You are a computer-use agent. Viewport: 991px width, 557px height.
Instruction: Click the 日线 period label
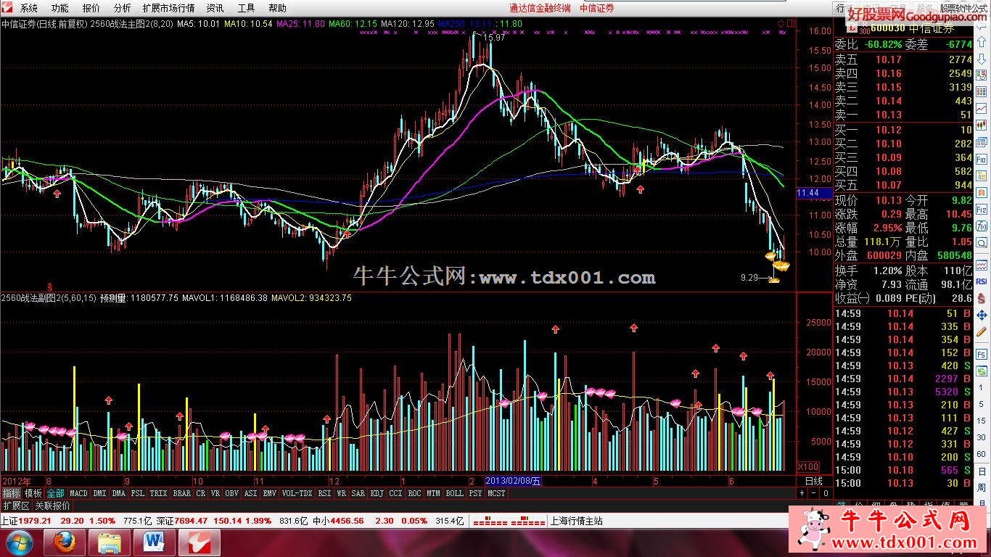click(x=814, y=480)
